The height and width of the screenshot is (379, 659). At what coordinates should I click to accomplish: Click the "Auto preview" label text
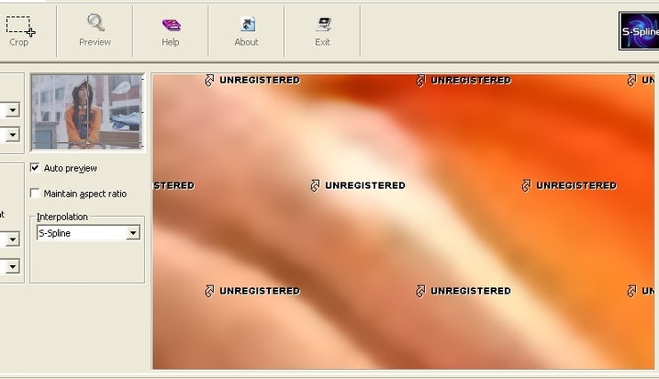tap(70, 168)
